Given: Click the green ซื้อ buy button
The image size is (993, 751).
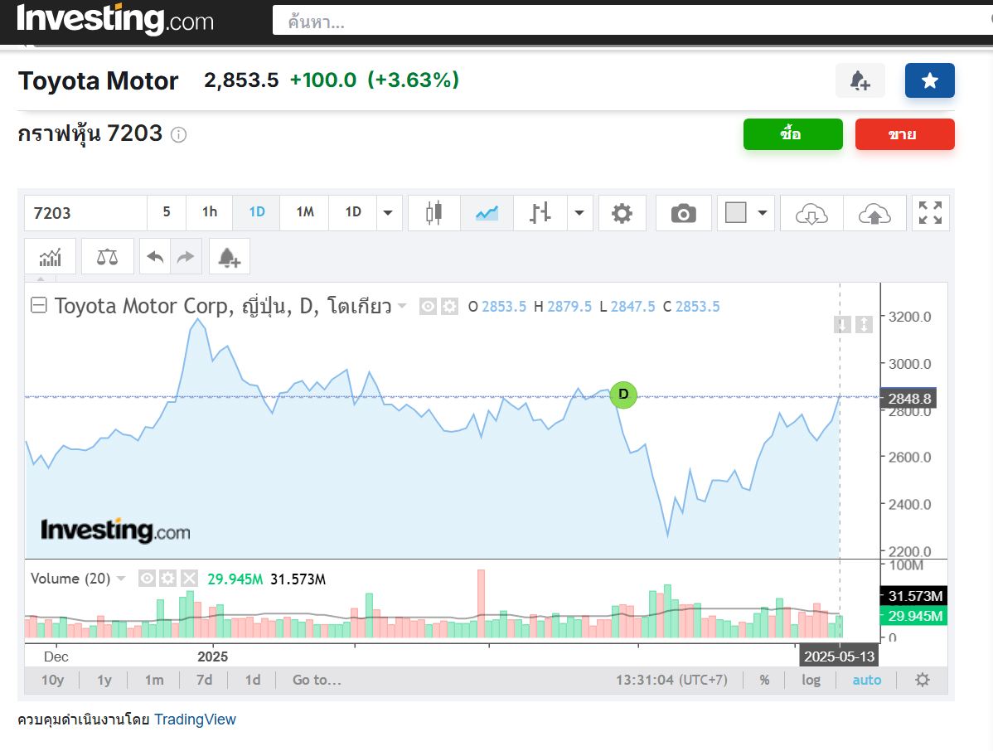Looking at the screenshot, I should coord(792,134).
